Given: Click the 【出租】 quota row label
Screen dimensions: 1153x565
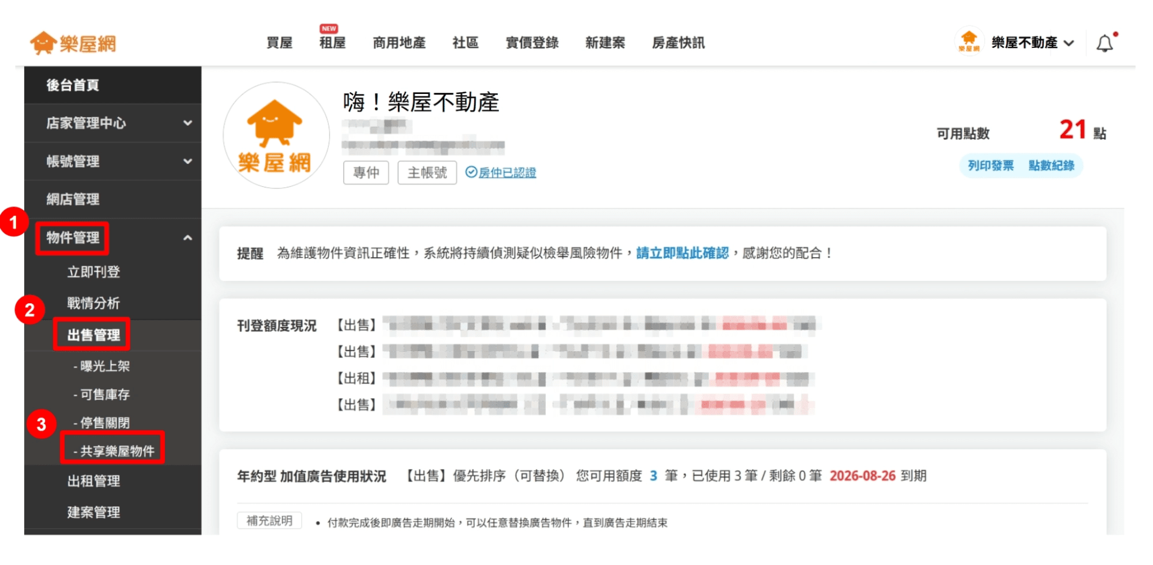Looking at the screenshot, I should tap(356, 378).
